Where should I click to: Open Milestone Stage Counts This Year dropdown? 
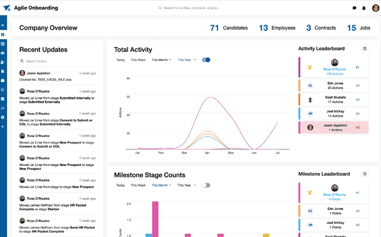187,185
